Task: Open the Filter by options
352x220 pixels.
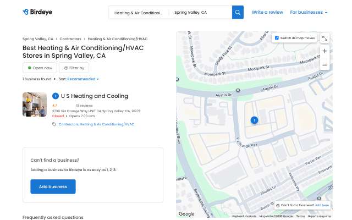Action: tap(74, 68)
